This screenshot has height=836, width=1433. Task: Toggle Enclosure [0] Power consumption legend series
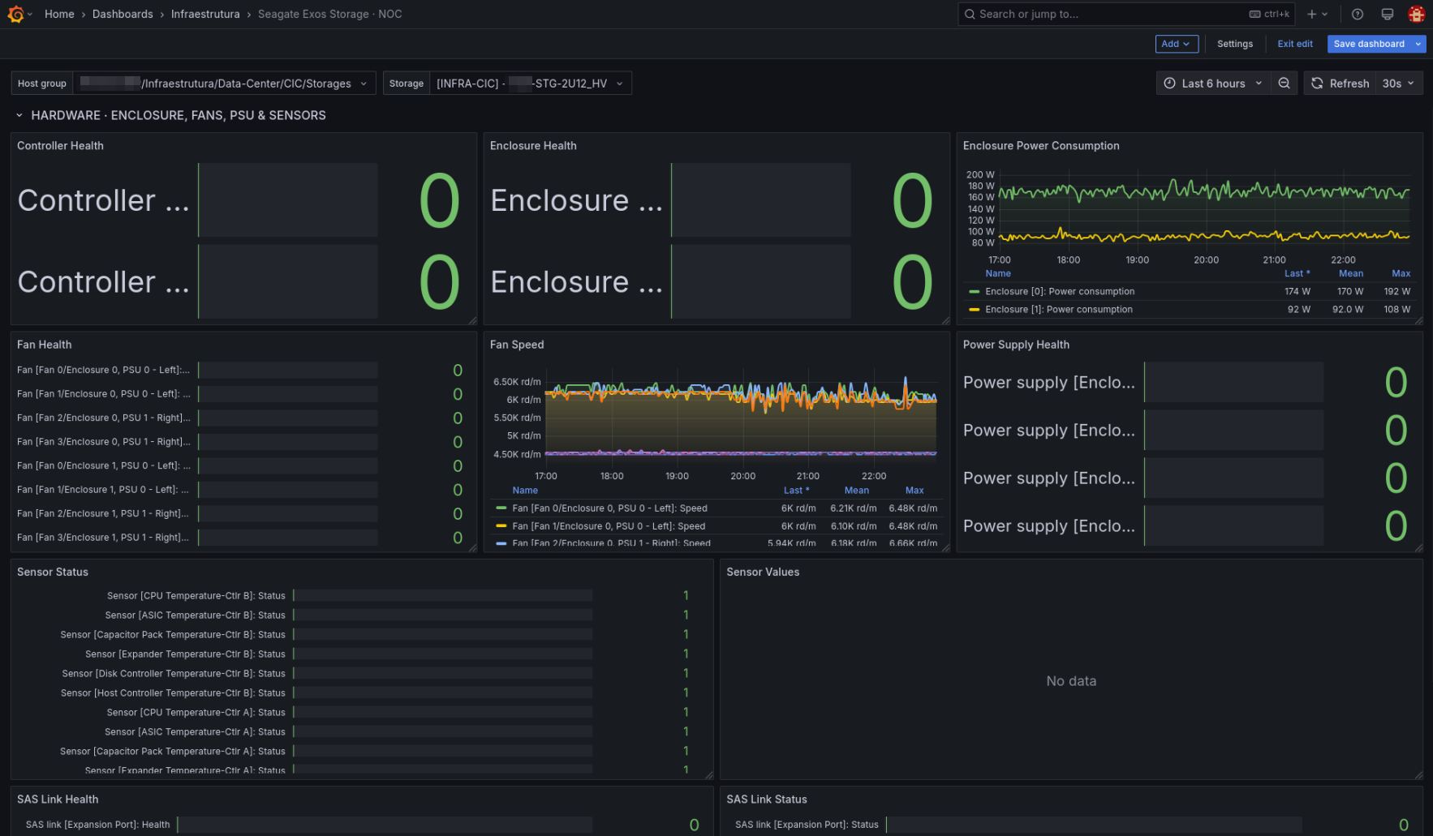click(1060, 291)
